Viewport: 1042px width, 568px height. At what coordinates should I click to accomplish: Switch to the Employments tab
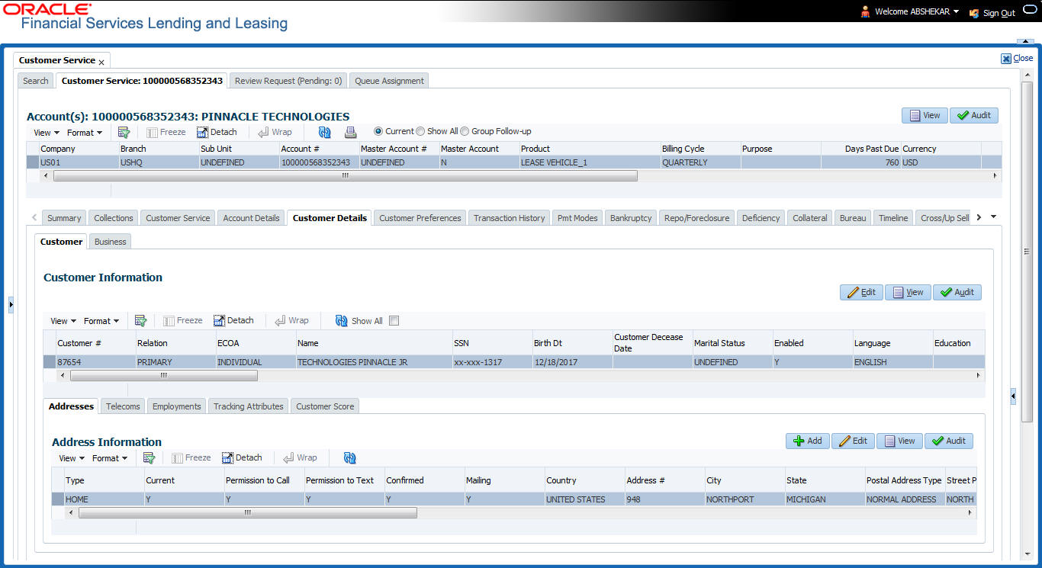[176, 406]
